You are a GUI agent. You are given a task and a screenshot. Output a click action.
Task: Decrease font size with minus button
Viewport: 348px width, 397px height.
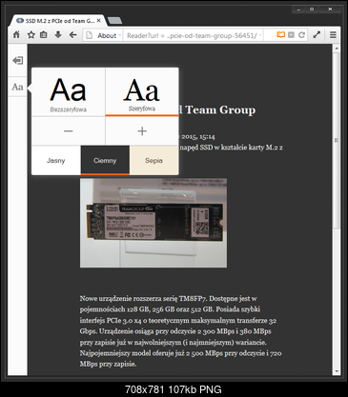69,130
